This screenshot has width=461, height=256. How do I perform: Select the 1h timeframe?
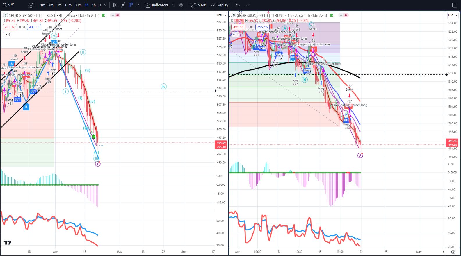pos(87,5)
